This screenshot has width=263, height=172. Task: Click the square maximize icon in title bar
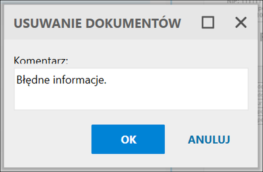208,23
